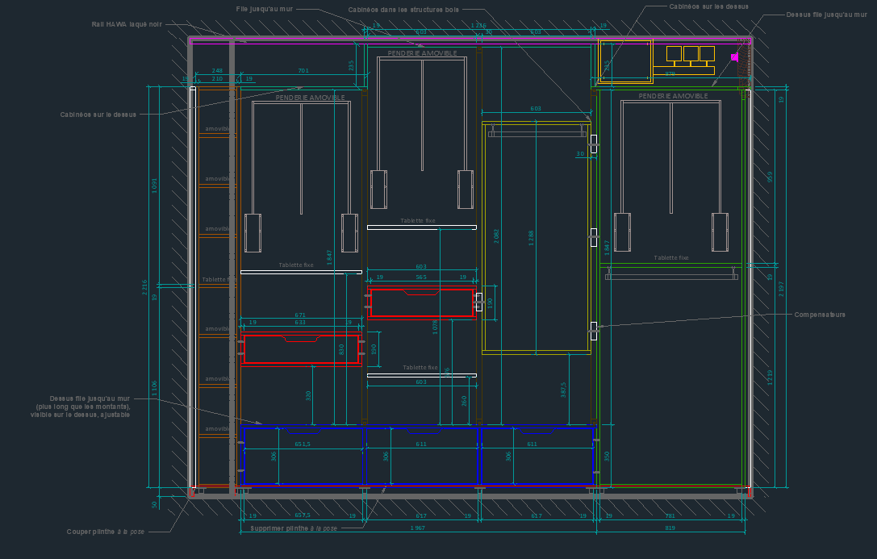Image resolution: width=877 pixels, height=559 pixels.
Task: Select the 'Couper plinthe à la pose' note
Action: tap(106, 532)
